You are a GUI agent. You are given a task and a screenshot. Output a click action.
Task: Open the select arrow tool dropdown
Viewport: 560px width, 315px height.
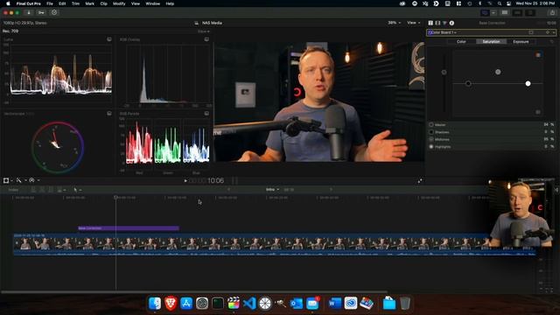tap(77, 190)
